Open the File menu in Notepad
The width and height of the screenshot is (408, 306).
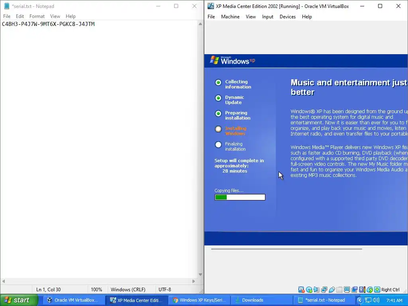coord(7,16)
